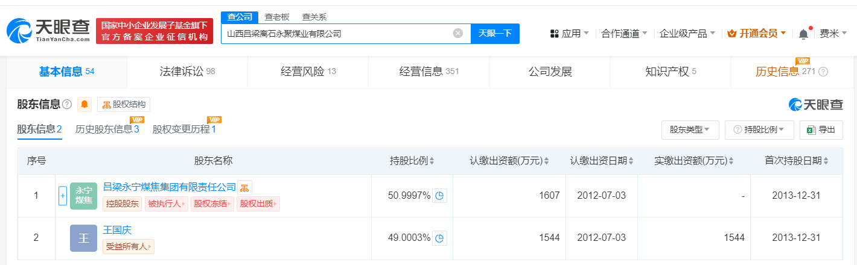Click help icon beside 历史信息 tab
This screenshot has width=857, height=265.
pyautogui.click(x=823, y=72)
